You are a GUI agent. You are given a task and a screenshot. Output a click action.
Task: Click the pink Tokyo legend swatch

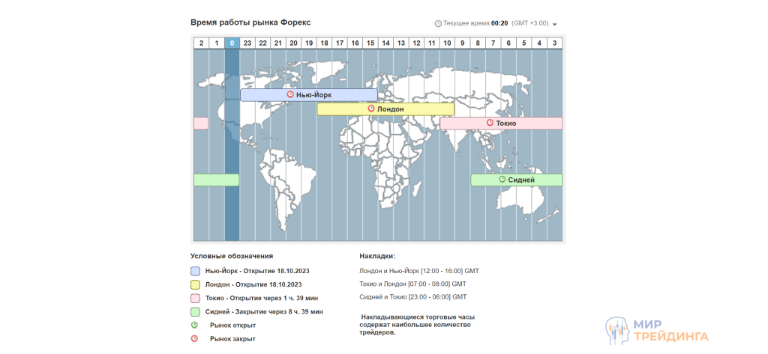click(195, 298)
